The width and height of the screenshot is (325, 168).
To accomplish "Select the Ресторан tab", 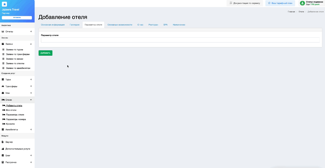I will [153, 25].
